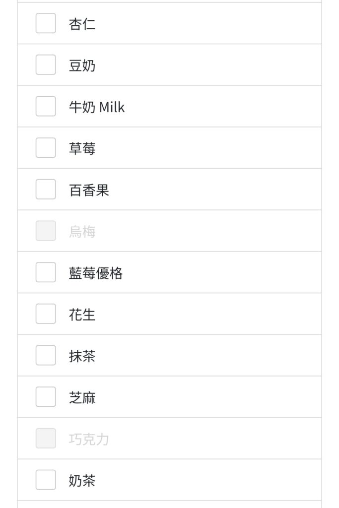Click the disabled 烏梅 checkbox
The image size is (339, 508).
46,231
